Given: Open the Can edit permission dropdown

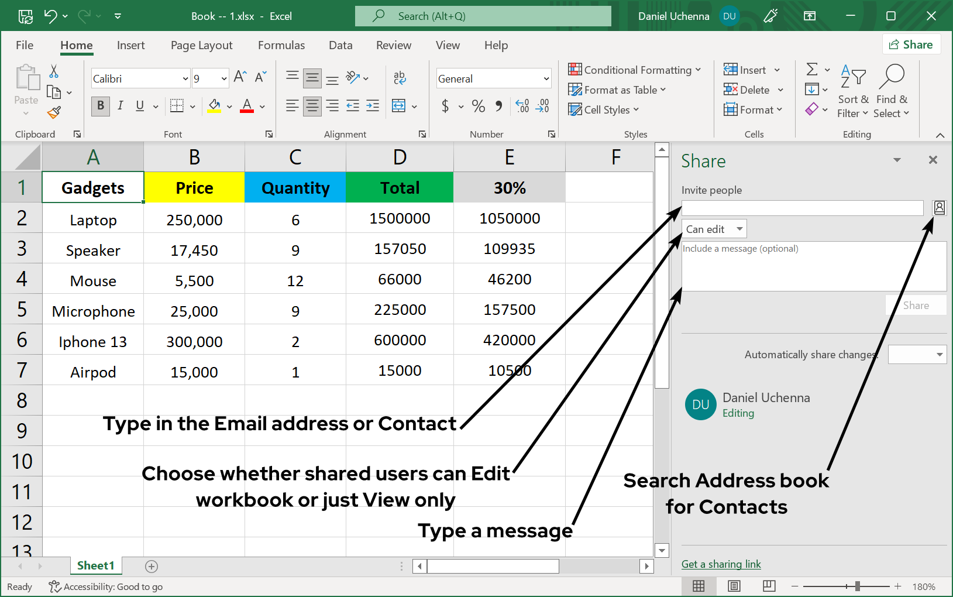Looking at the screenshot, I should click(x=713, y=228).
